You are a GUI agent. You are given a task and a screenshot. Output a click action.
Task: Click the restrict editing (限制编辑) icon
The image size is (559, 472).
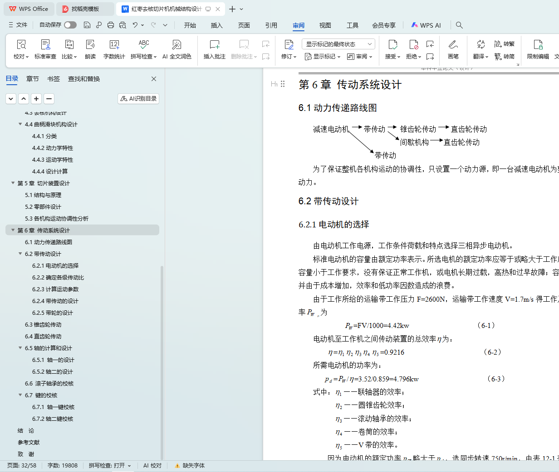click(538, 45)
